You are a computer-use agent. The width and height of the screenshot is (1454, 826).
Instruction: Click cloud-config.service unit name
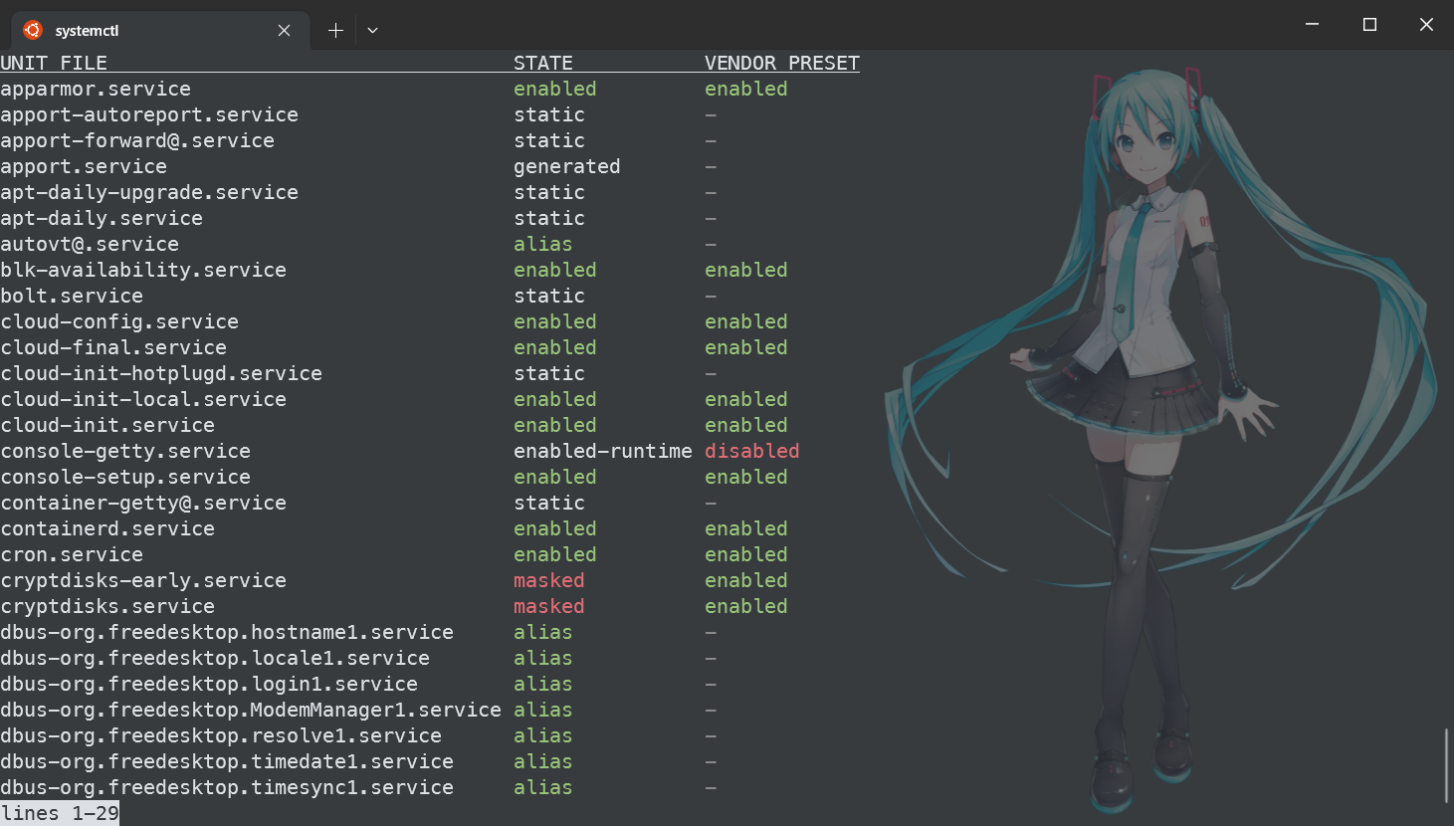click(x=119, y=321)
